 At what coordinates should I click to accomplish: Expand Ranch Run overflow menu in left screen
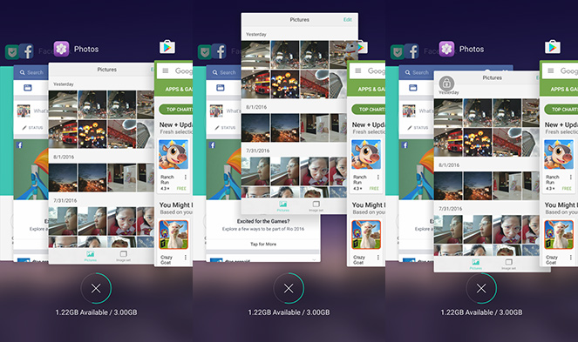(x=186, y=178)
